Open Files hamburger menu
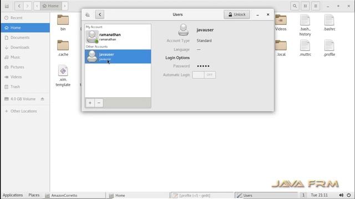This screenshot has width=355, height=199. point(316,6)
